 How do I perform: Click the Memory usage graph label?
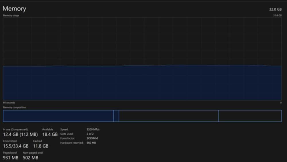point(11,16)
